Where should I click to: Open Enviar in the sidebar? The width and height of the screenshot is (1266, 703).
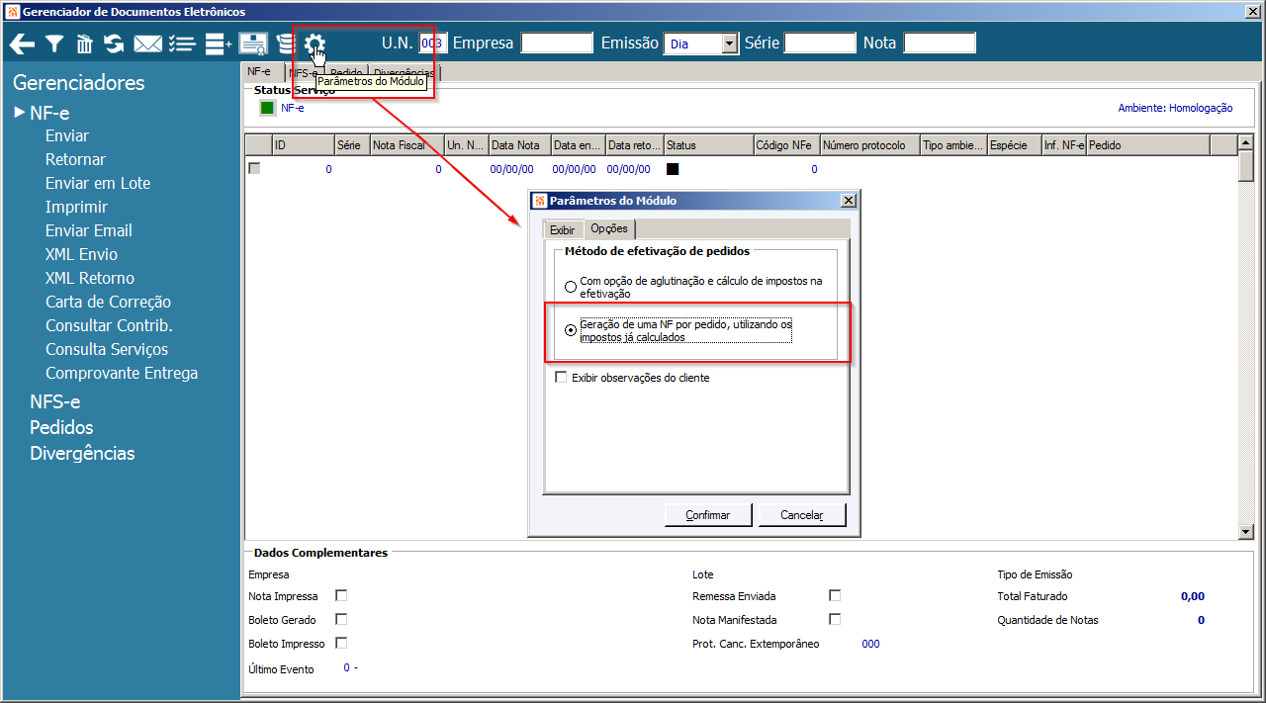click(67, 135)
